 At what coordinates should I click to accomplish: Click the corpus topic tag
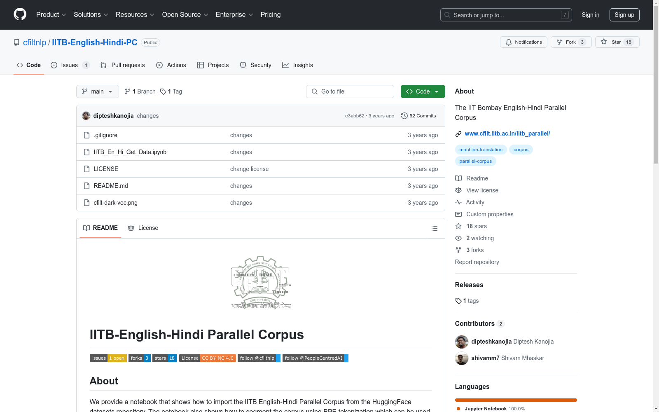(x=521, y=150)
